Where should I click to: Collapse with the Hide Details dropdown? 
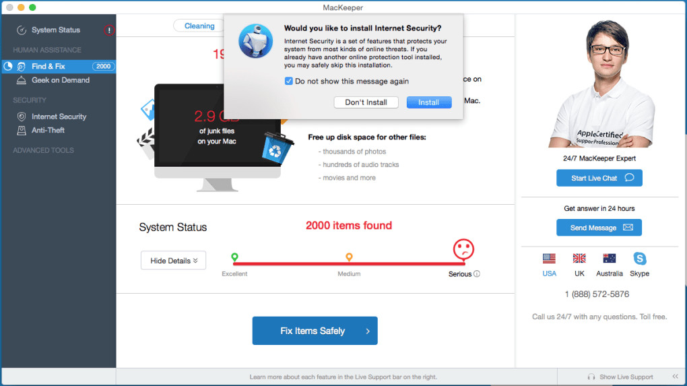pyautogui.click(x=174, y=261)
